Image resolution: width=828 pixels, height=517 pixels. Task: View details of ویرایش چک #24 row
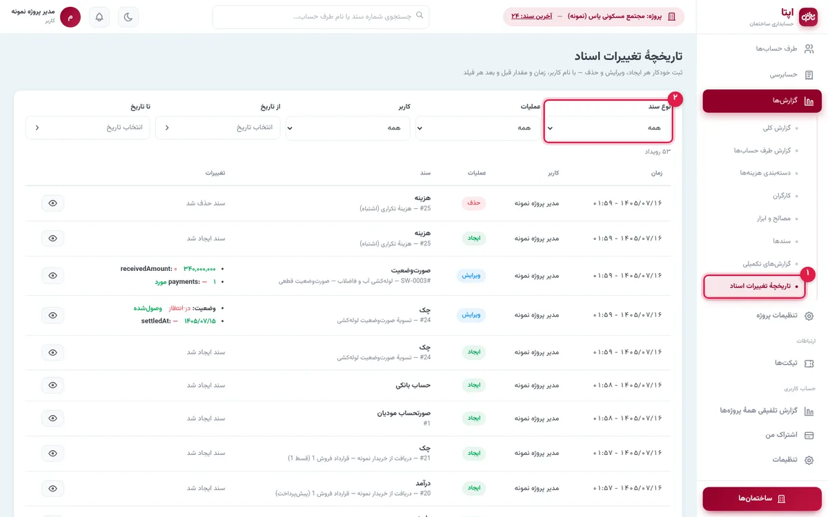point(53,315)
